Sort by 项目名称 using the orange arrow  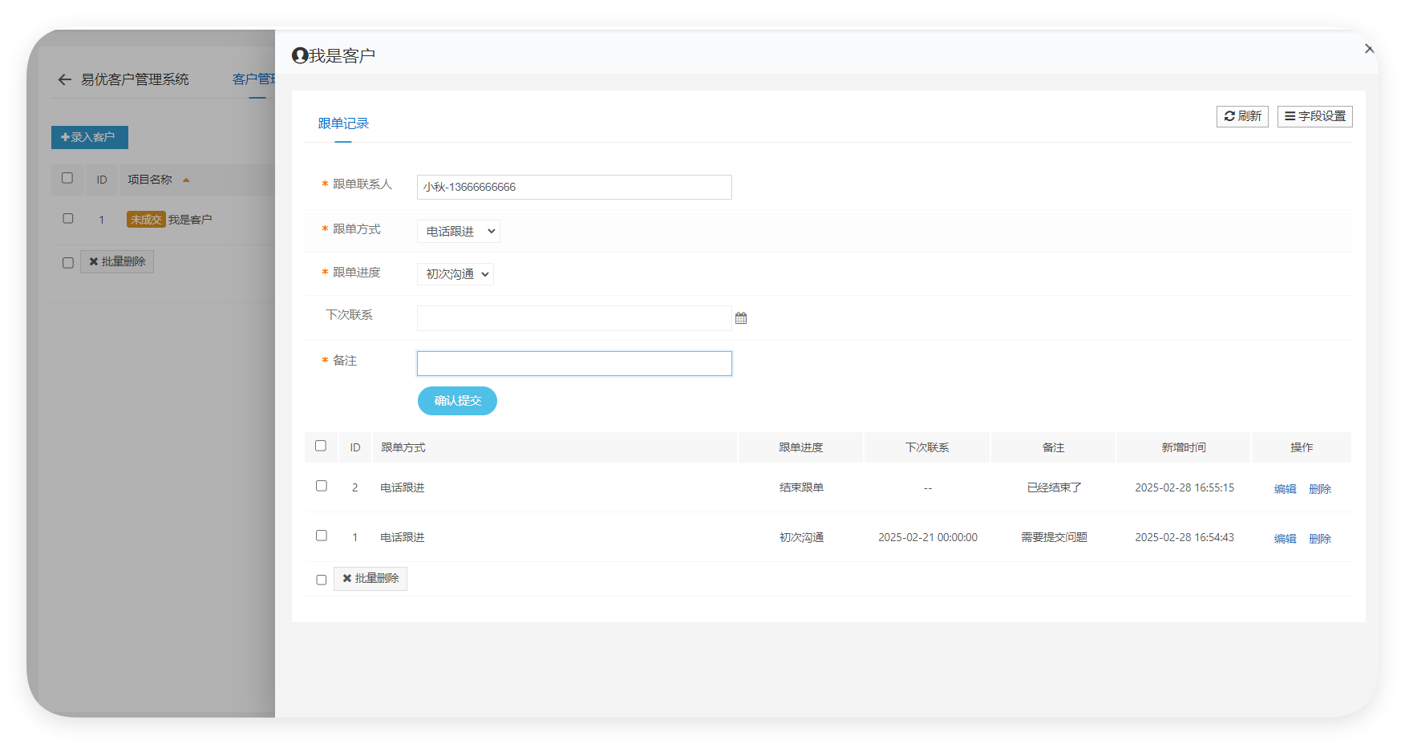tap(186, 180)
